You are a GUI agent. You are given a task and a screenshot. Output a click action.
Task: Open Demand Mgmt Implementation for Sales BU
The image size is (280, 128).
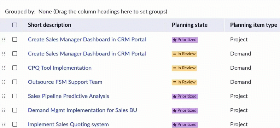coord(82,110)
